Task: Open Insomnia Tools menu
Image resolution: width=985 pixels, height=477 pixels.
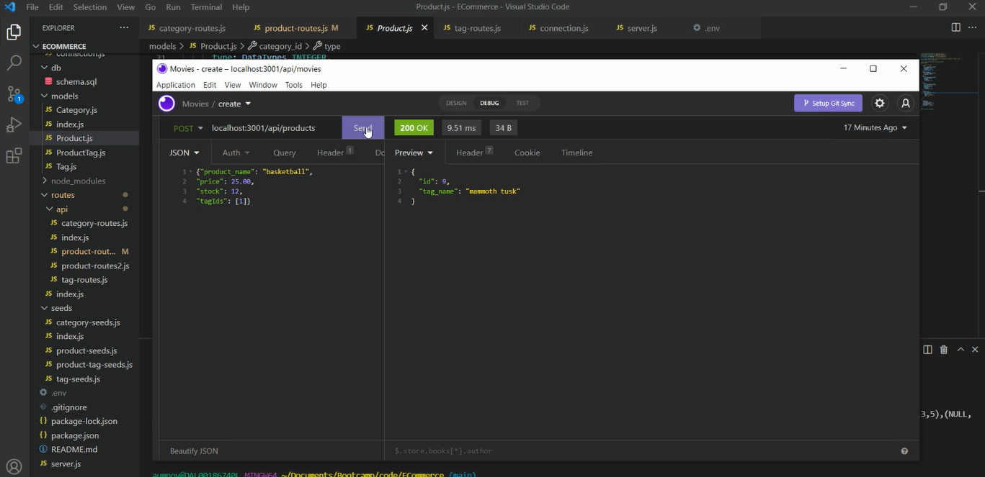Action: coord(293,85)
